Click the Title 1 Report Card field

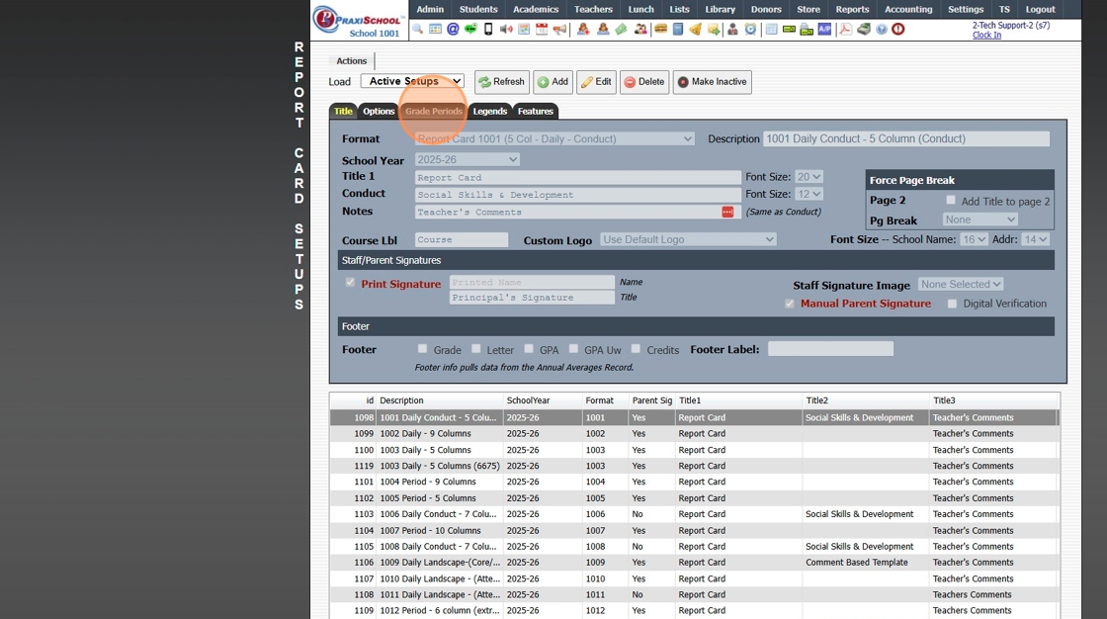tap(577, 177)
